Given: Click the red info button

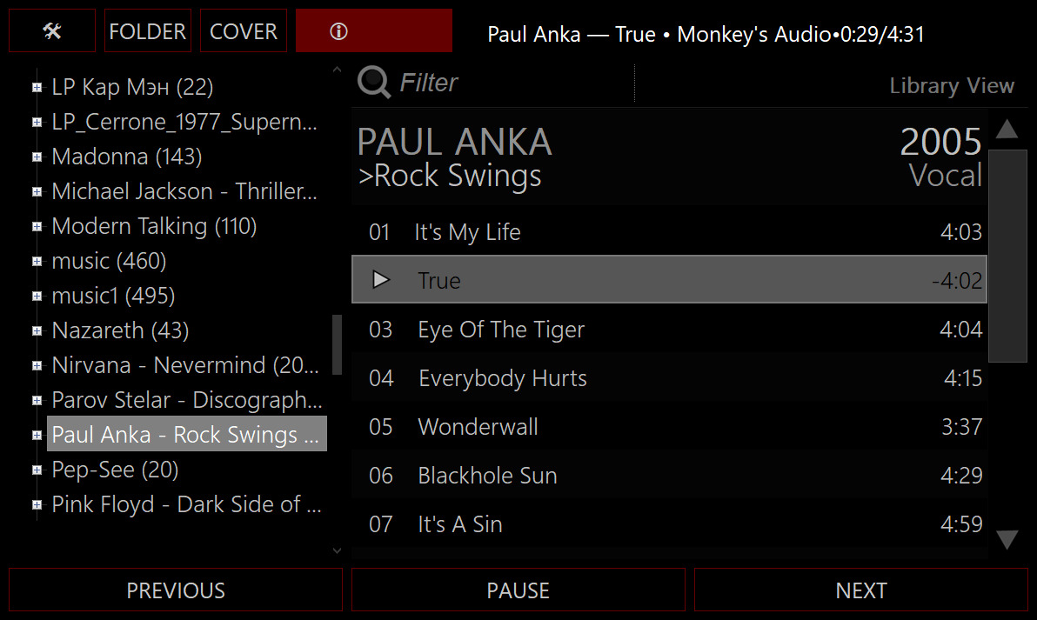Looking at the screenshot, I should pyautogui.click(x=373, y=31).
